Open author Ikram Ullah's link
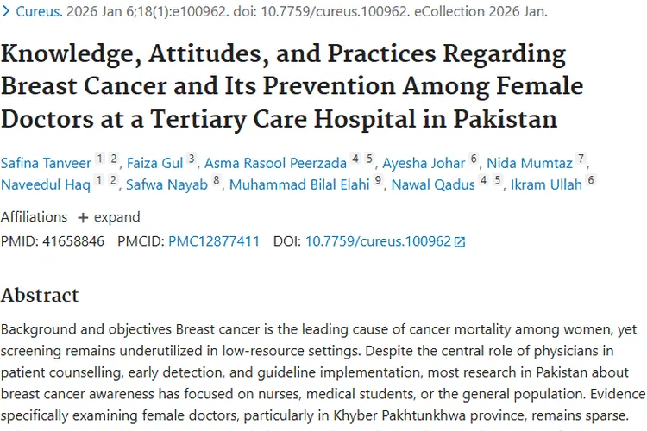This screenshot has width=647, height=431. click(x=546, y=184)
